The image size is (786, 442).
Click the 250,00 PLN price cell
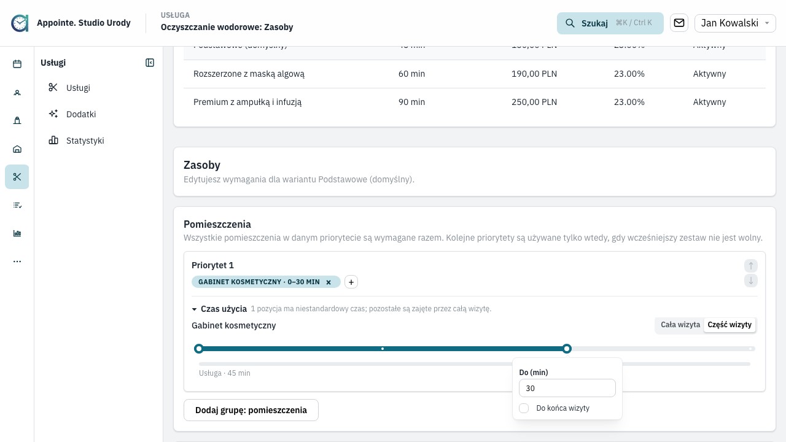coord(534,102)
